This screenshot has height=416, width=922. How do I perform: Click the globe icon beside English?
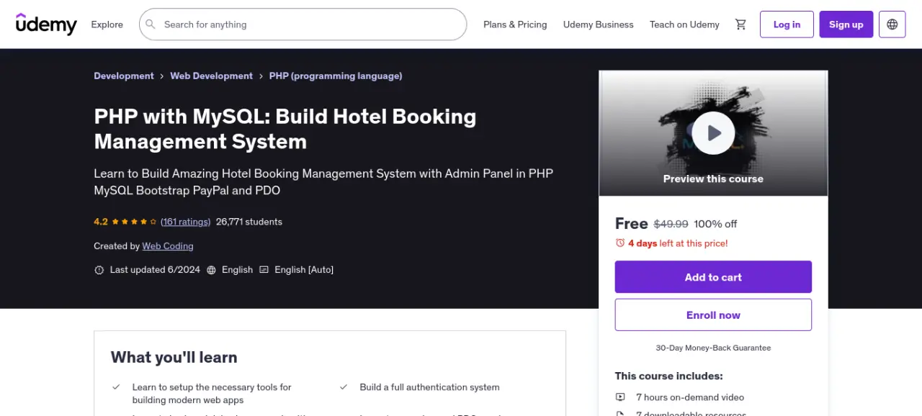click(x=211, y=270)
